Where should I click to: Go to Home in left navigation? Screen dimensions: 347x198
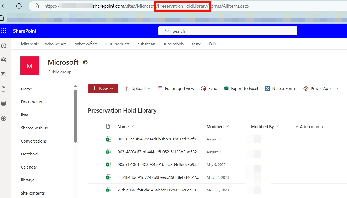coord(26,89)
